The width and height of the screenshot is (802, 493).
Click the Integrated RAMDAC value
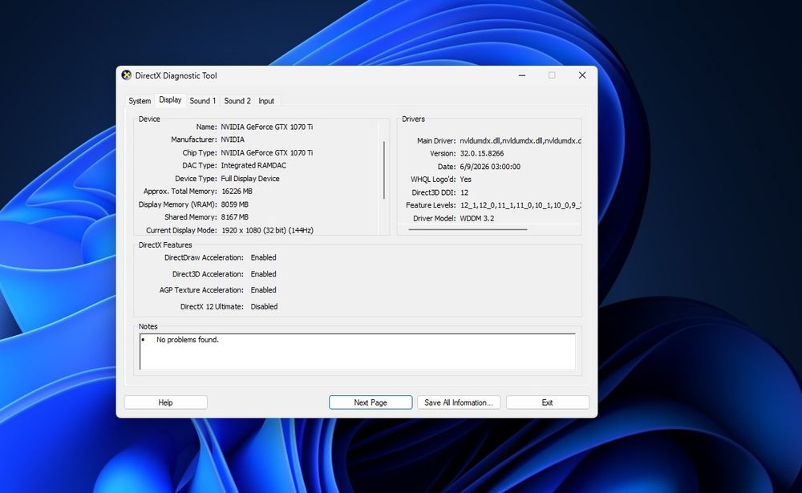pos(253,165)
